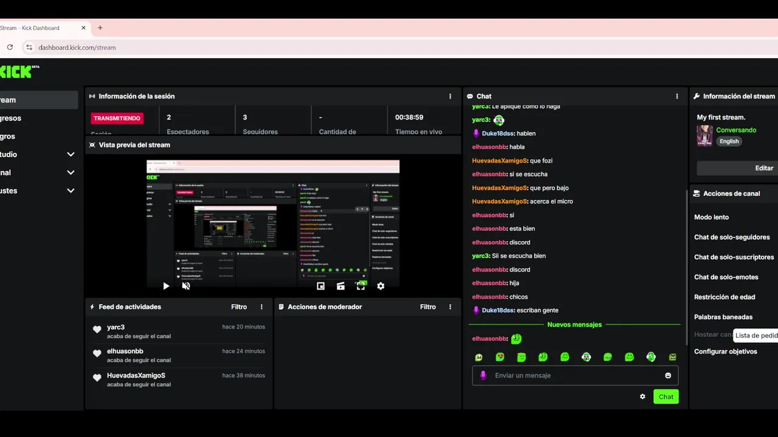Click the fifth quick emote, smiling blob

(565, 357)
